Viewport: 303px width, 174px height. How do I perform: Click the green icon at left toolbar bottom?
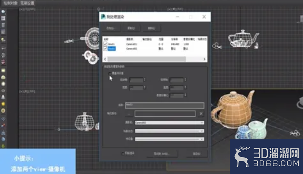[x=3, y=146]
